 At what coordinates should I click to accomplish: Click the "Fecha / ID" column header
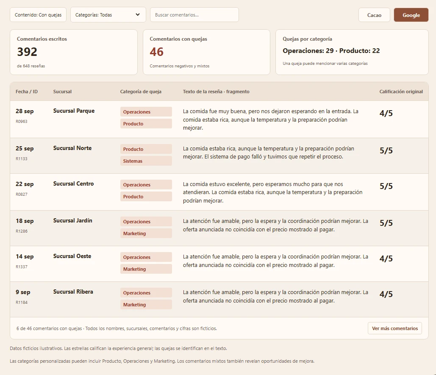coord(27,92)
